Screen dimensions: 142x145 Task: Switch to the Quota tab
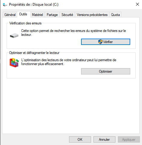pos(115,15)
